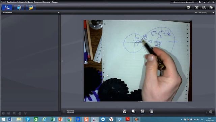Click the printer icon in left panel toolbar
This screenshot has height=122, width=216.
(x=20, y=114)
